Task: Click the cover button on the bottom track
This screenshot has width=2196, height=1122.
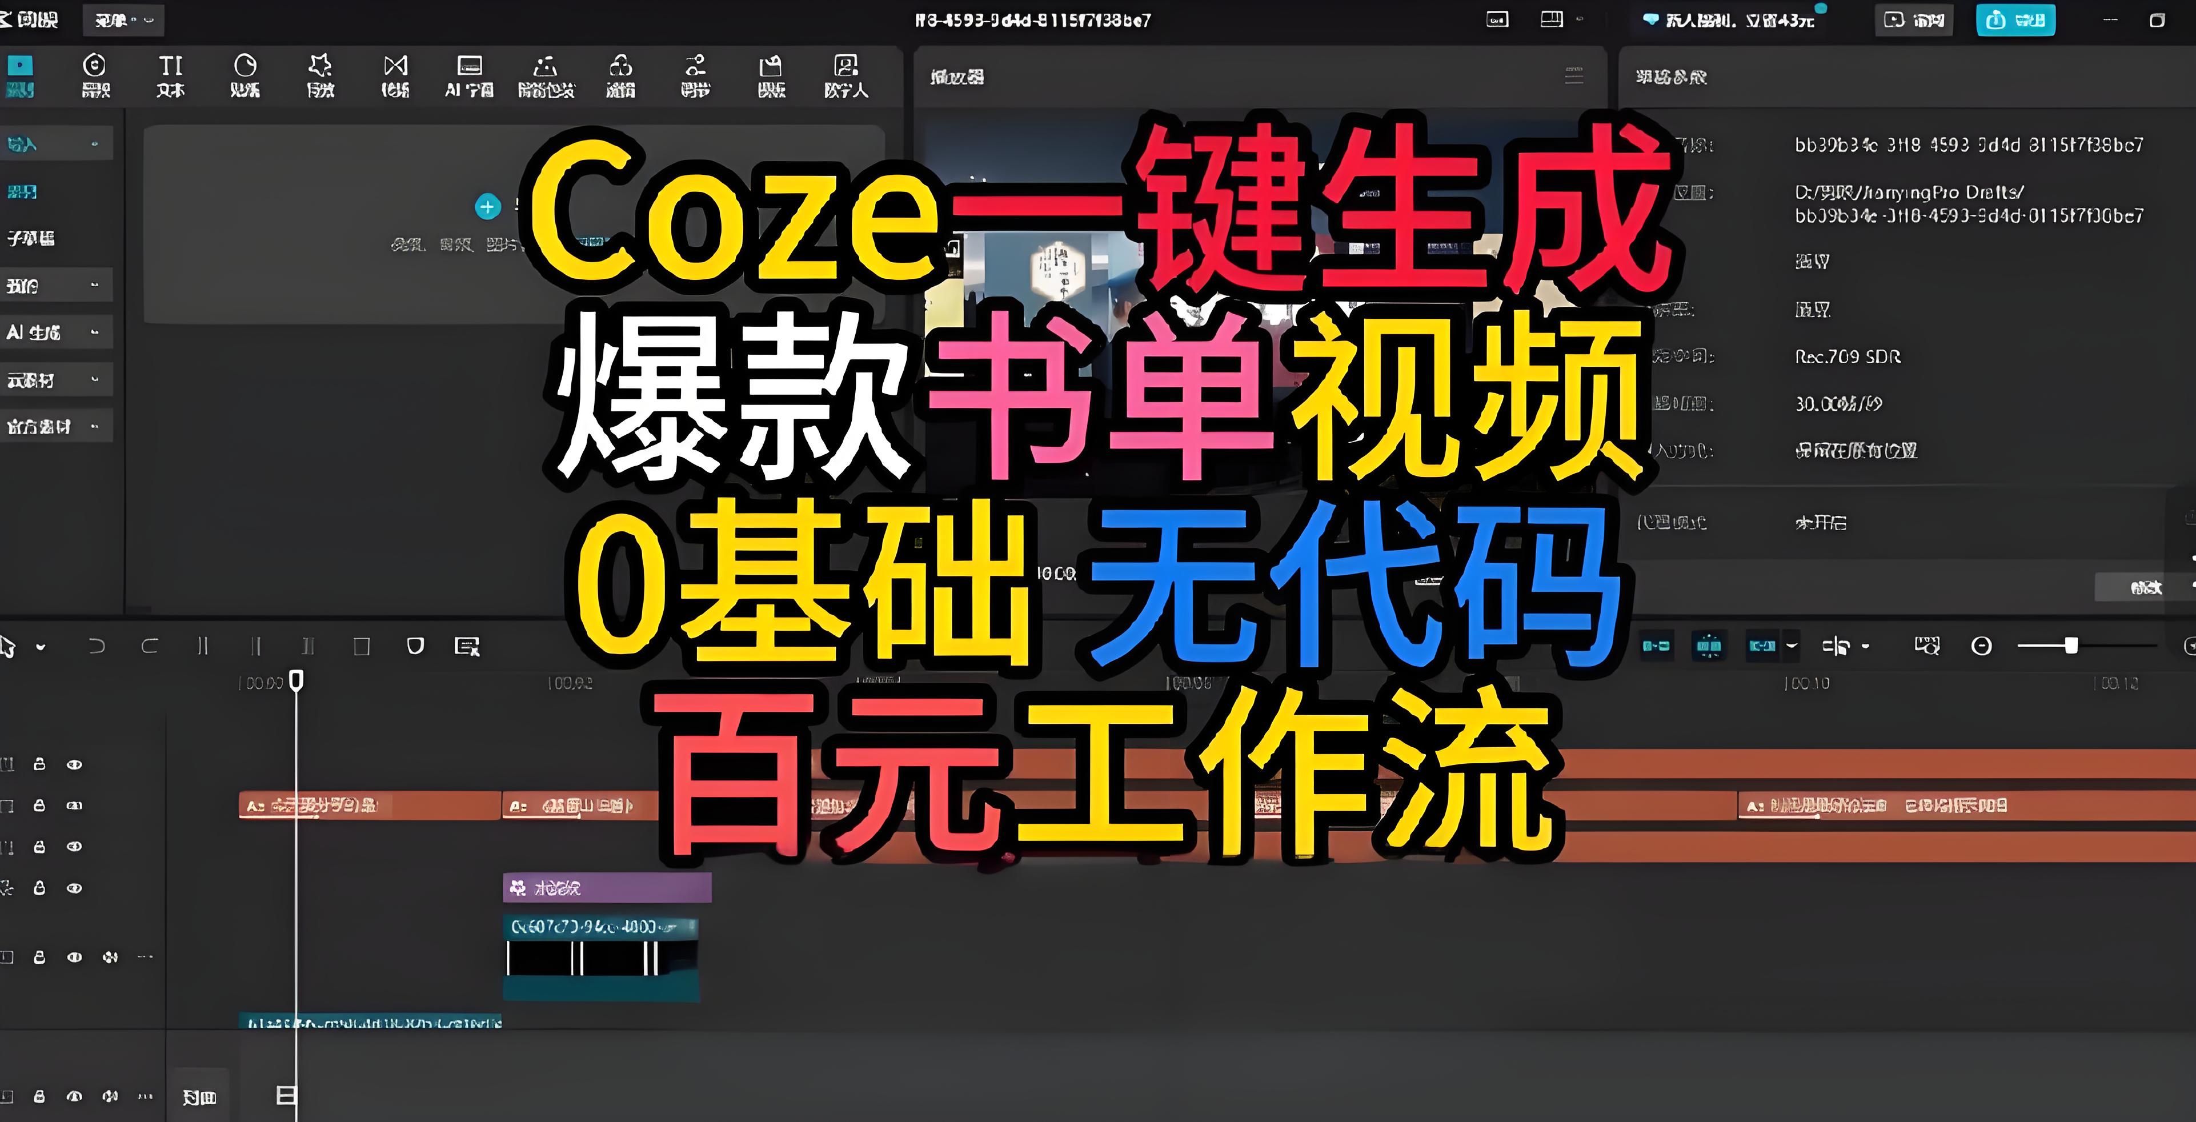Action: (199, 1096)
